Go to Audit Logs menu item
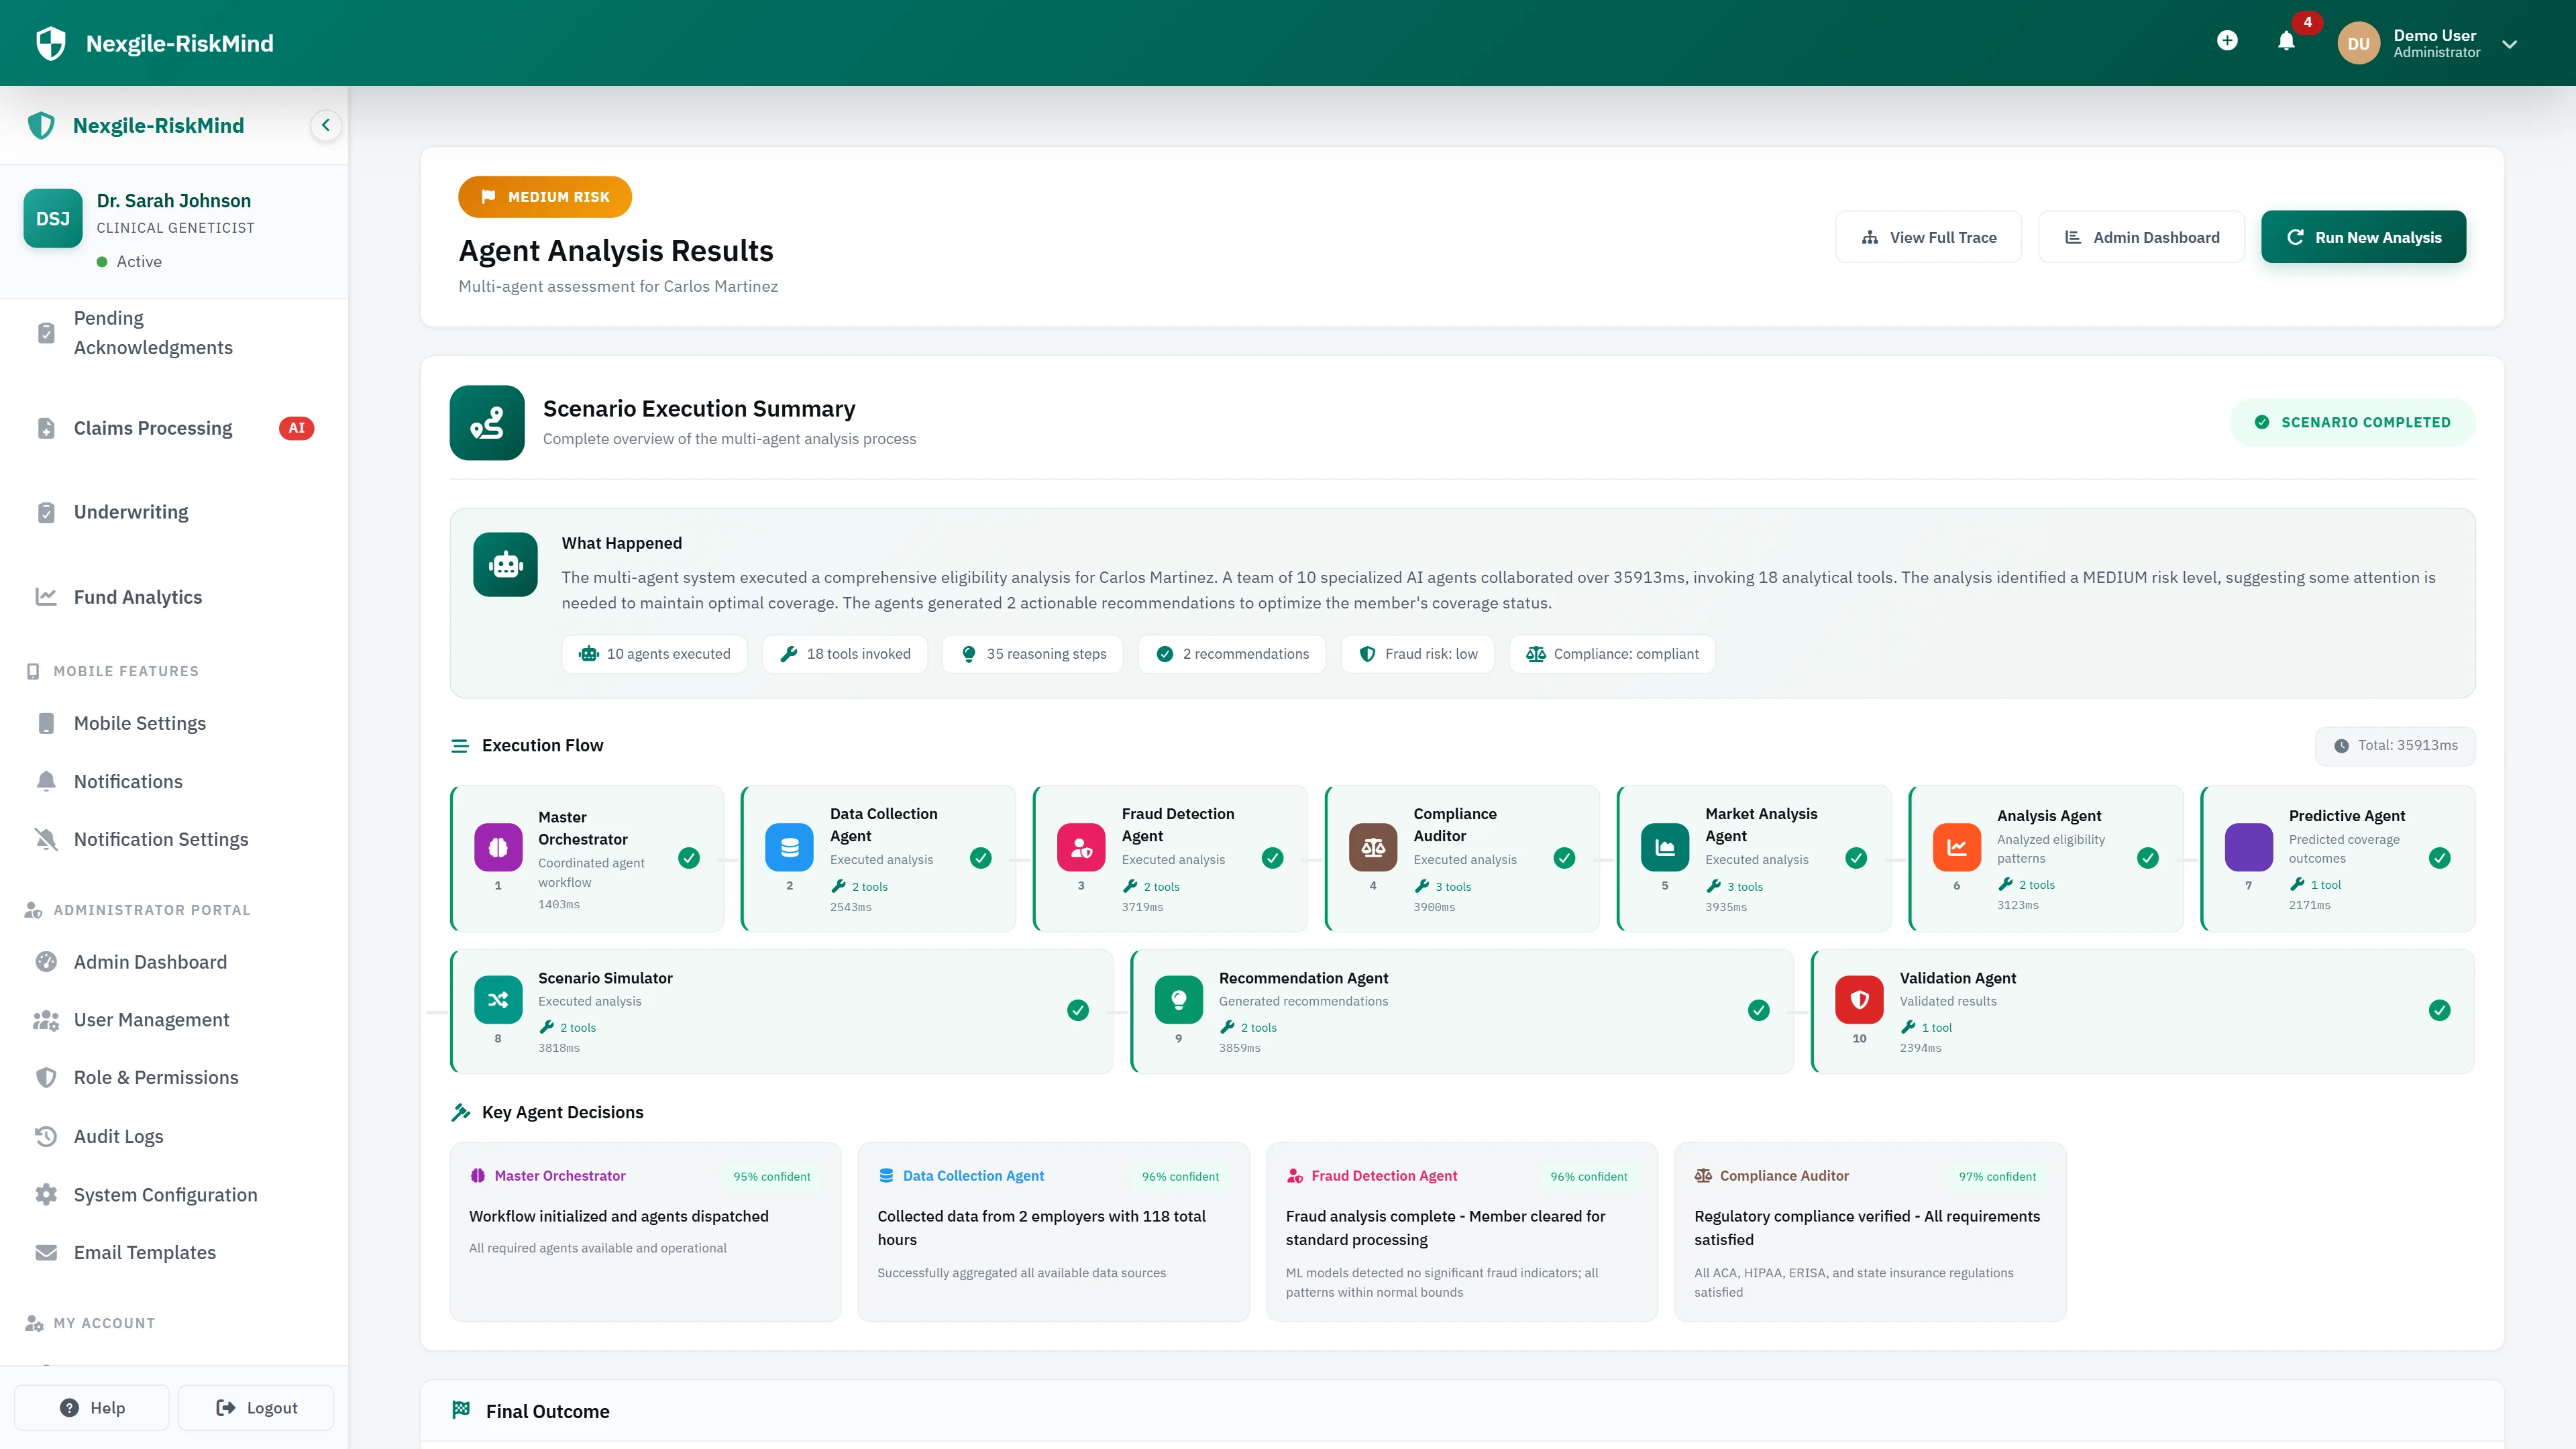This screenshot has height=1449, width=2576. 118,1136
